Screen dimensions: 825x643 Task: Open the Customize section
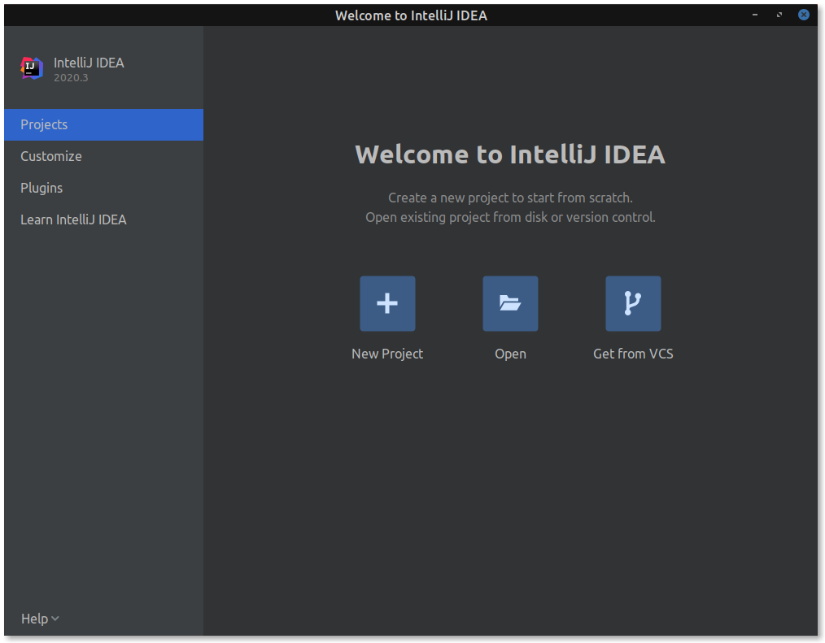tap(103, 156)
